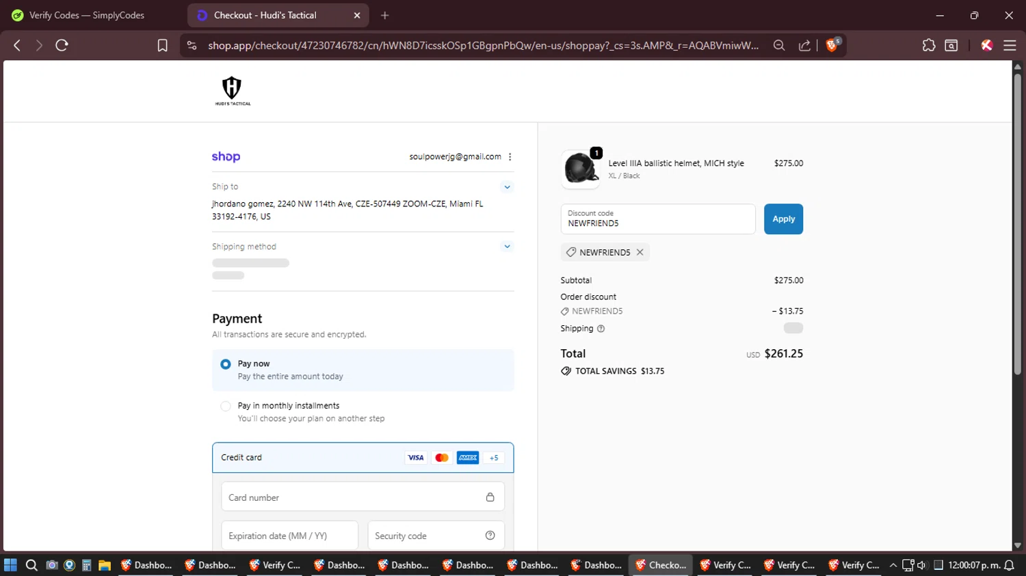Screen dimensions: 1026x576
Task: Share this page via the share icon
Action: tap(804, 45)
